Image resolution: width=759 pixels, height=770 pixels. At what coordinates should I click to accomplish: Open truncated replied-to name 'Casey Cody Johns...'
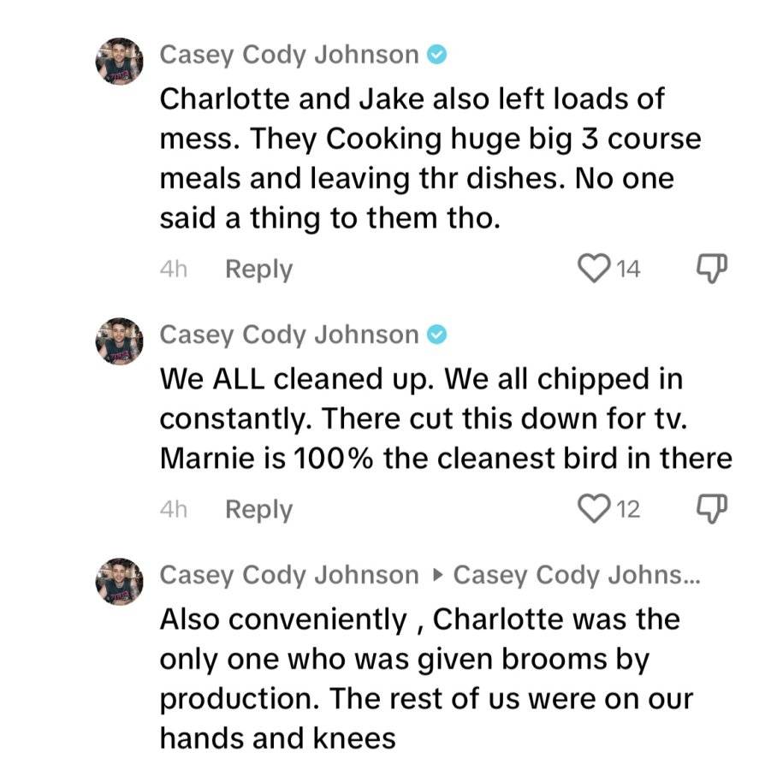tap(576, 576)
